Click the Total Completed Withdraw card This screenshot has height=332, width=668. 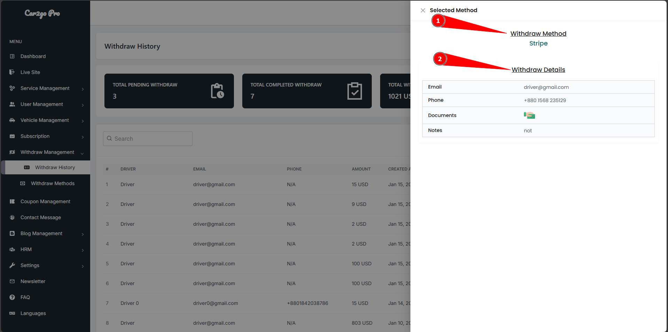click(307, 91)
